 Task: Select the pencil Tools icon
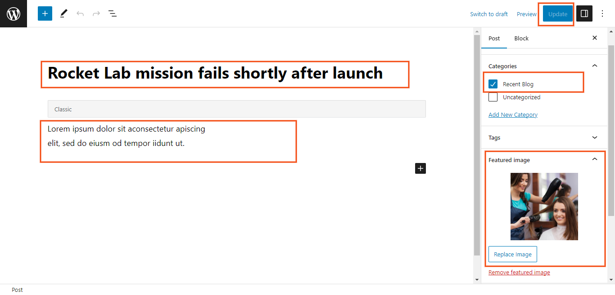(x=63, y=13)
